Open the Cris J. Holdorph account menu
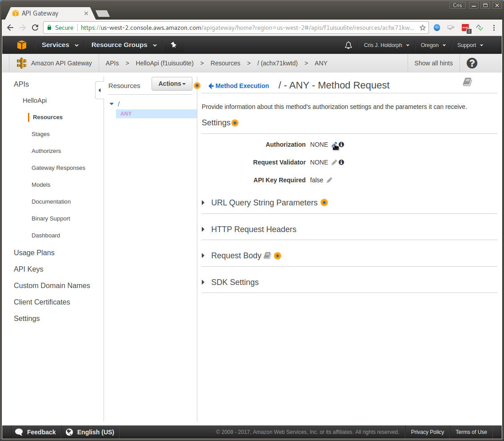Screen dimensions: 504x441 click(x=387, y=45)
